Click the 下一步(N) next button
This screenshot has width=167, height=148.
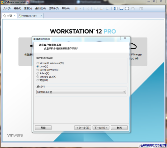tap(101, 128)
